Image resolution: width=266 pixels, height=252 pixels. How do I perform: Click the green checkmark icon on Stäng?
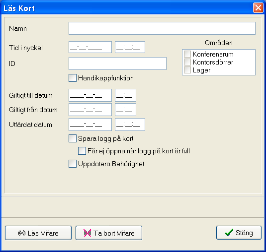pos(229,233)
